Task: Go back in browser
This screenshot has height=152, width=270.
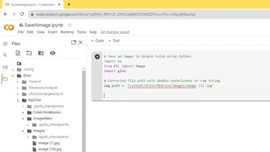Action: click(5, 14)
